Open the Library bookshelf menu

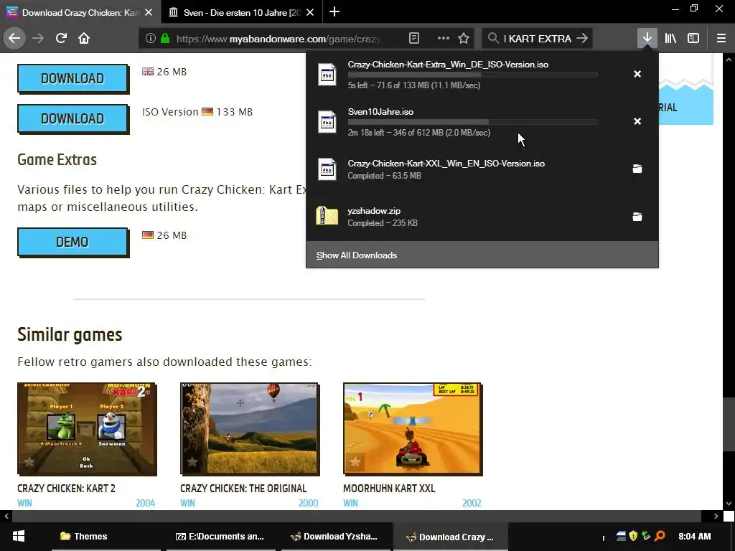[x=670, y=39]
